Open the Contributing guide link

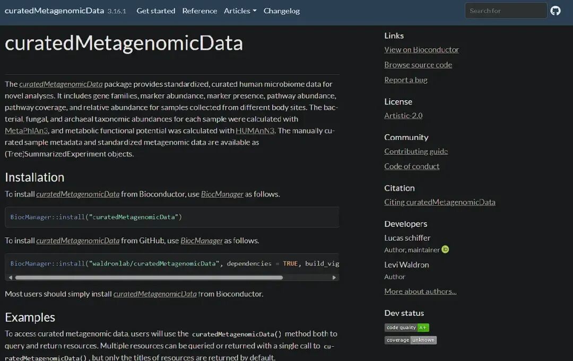[416, 151]
